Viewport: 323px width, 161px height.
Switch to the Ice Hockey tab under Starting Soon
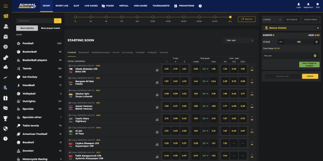[127, 53]
